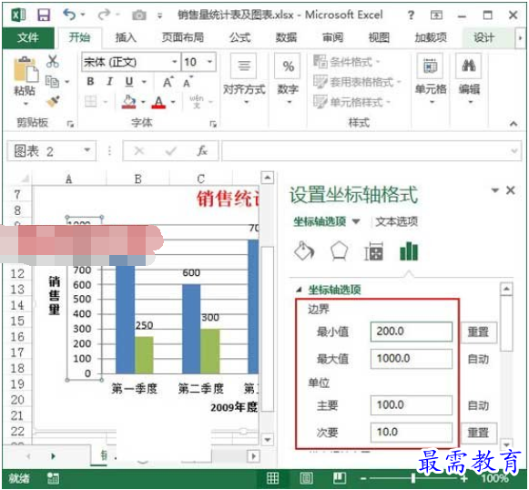Open the axis options heading dropdown

point(356,221)
